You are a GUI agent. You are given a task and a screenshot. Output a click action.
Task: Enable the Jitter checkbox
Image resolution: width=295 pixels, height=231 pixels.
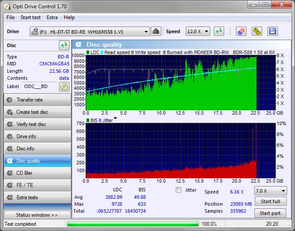tap(178, 190)
